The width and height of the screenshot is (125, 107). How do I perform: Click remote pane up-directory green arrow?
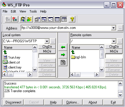pos(73,52)
